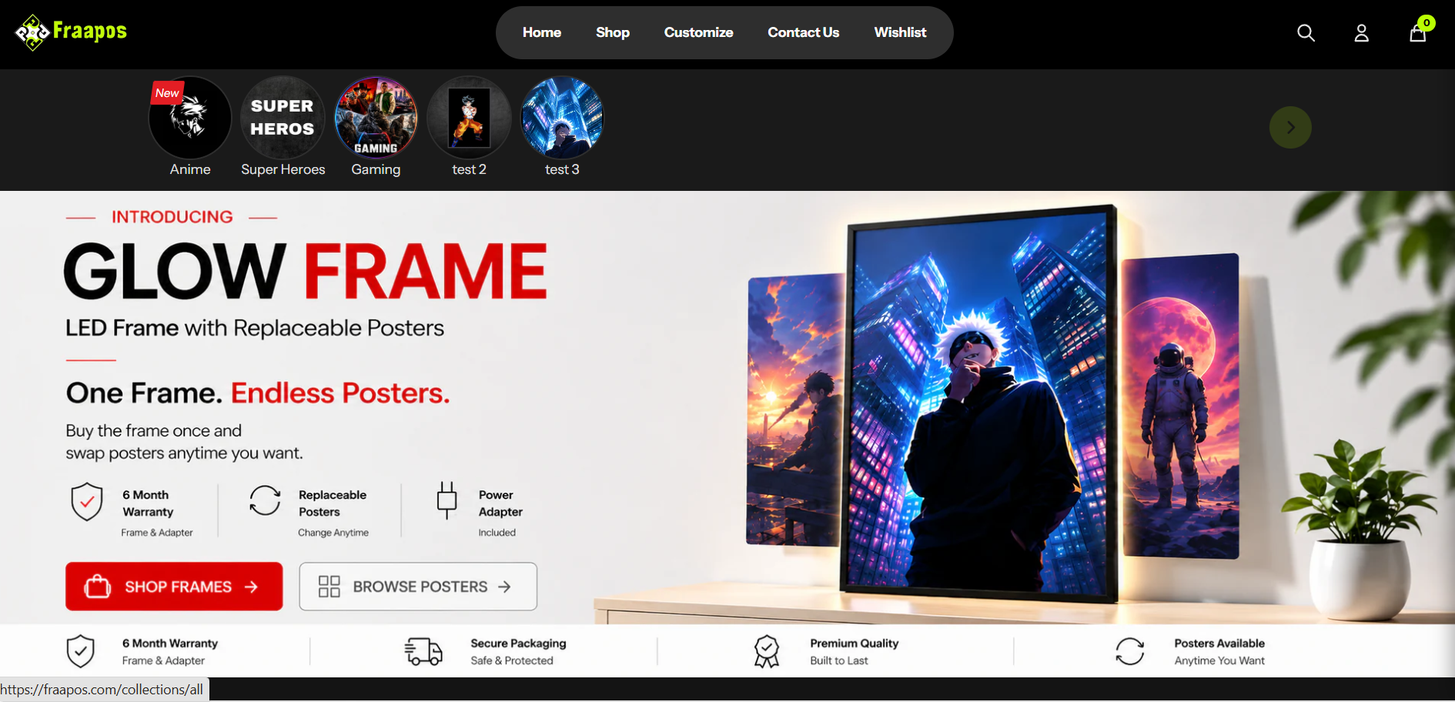This screenshot has width=1455, height=702.
Task: Click the Gaming category label
Action: 376,169
